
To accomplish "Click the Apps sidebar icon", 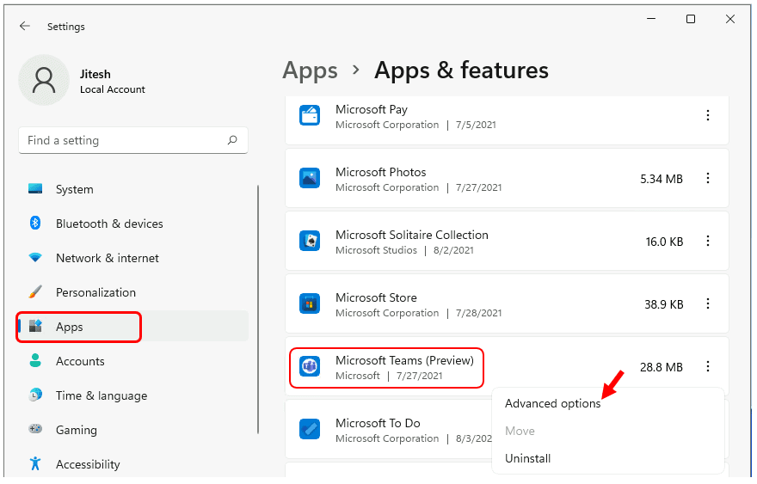I will point(35,326).
